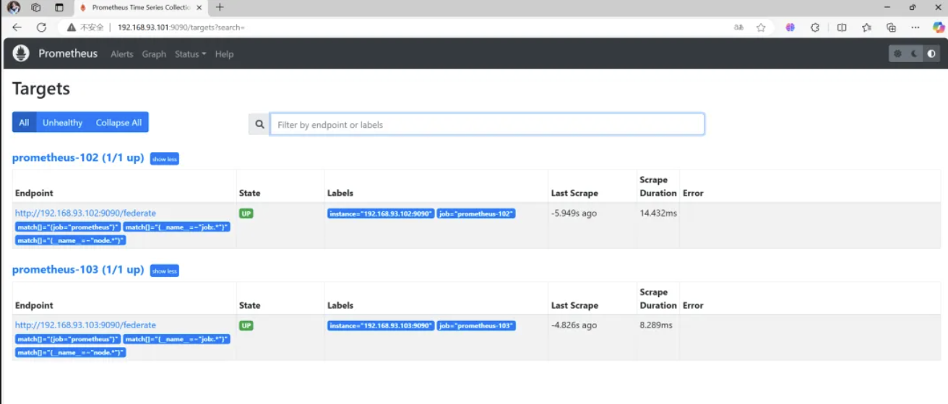Click the -5.949s ago last scrape value
Image resolution: width=948 pixels, height=404 pixels.
pos(574,214)
